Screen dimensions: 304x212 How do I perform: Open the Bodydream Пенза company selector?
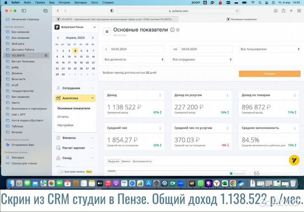coord(75,27)
